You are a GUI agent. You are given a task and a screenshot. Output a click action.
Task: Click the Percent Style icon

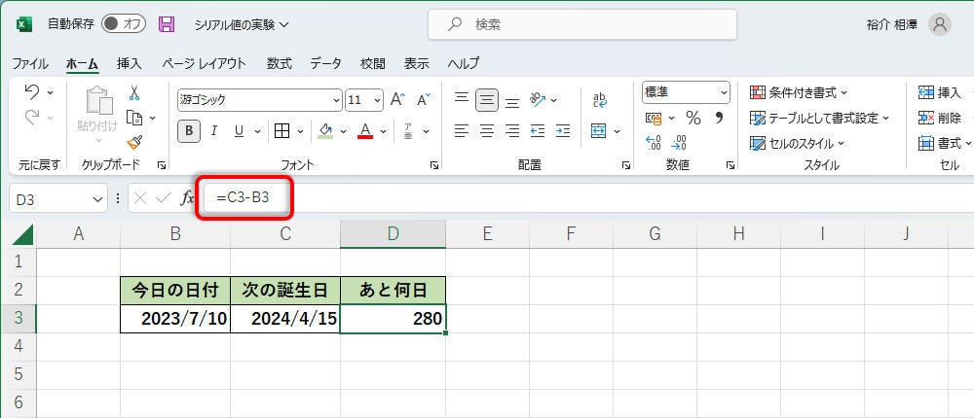coord(693,118)
